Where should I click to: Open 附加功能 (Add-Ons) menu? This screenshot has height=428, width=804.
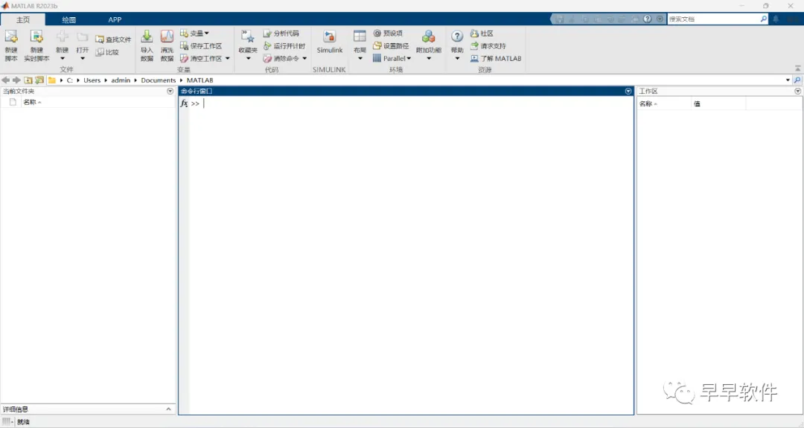coord(429,45)
